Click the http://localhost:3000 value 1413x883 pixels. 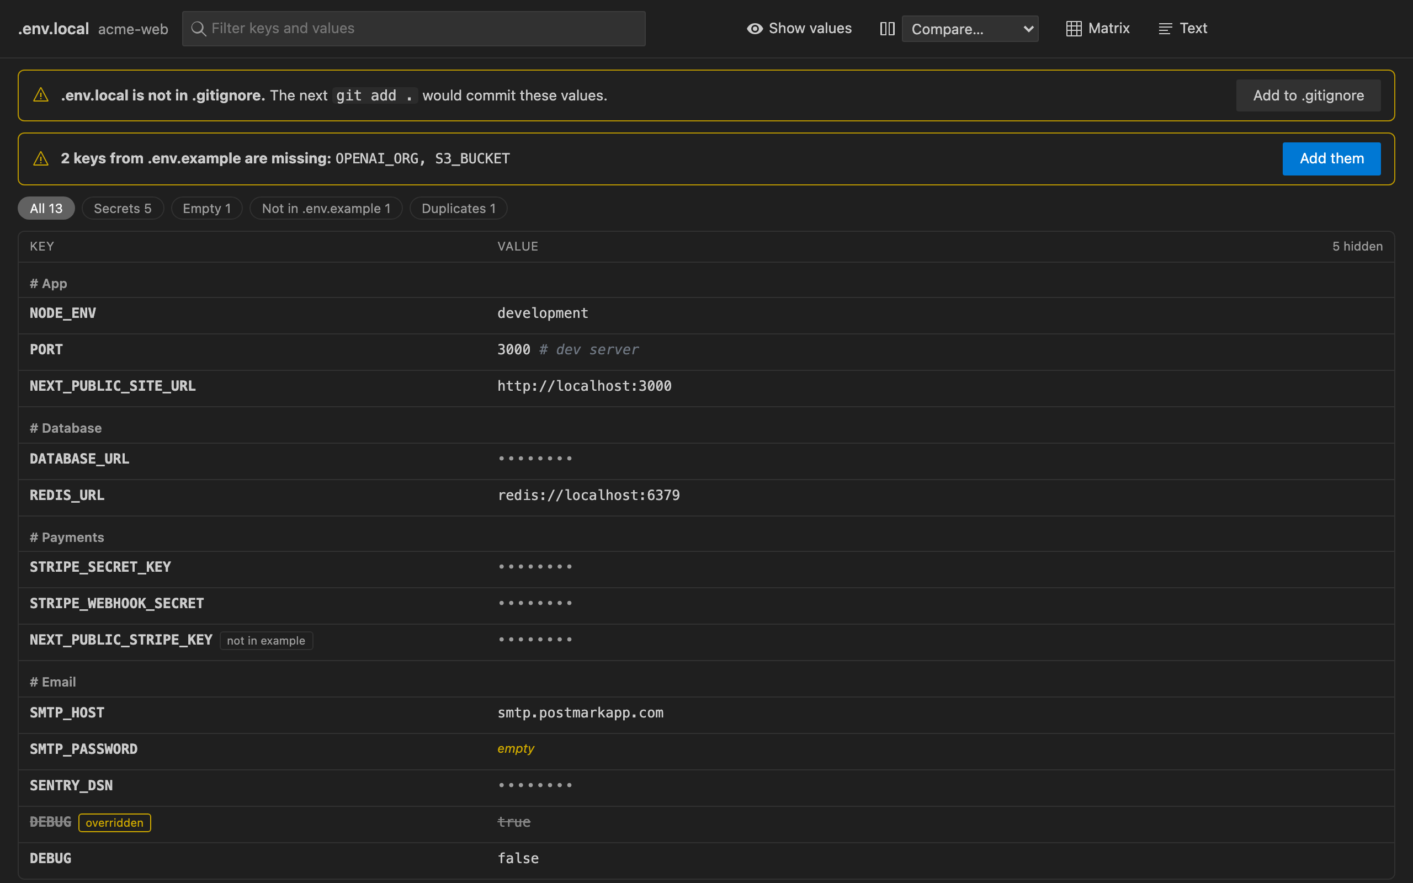click(585, 386)
